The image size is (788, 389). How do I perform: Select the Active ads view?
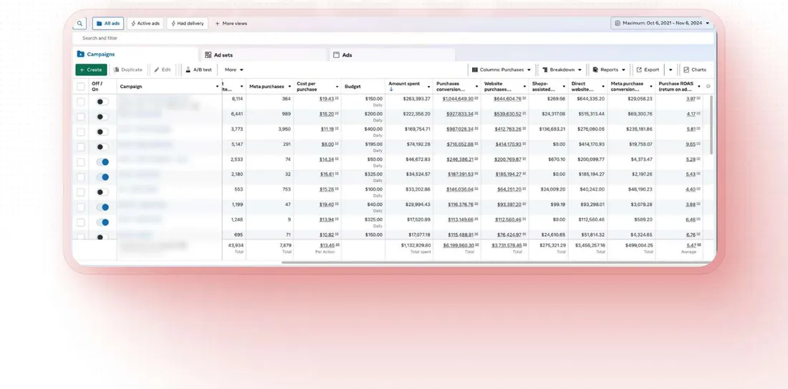pyautogui.click(x=145, y=23)
